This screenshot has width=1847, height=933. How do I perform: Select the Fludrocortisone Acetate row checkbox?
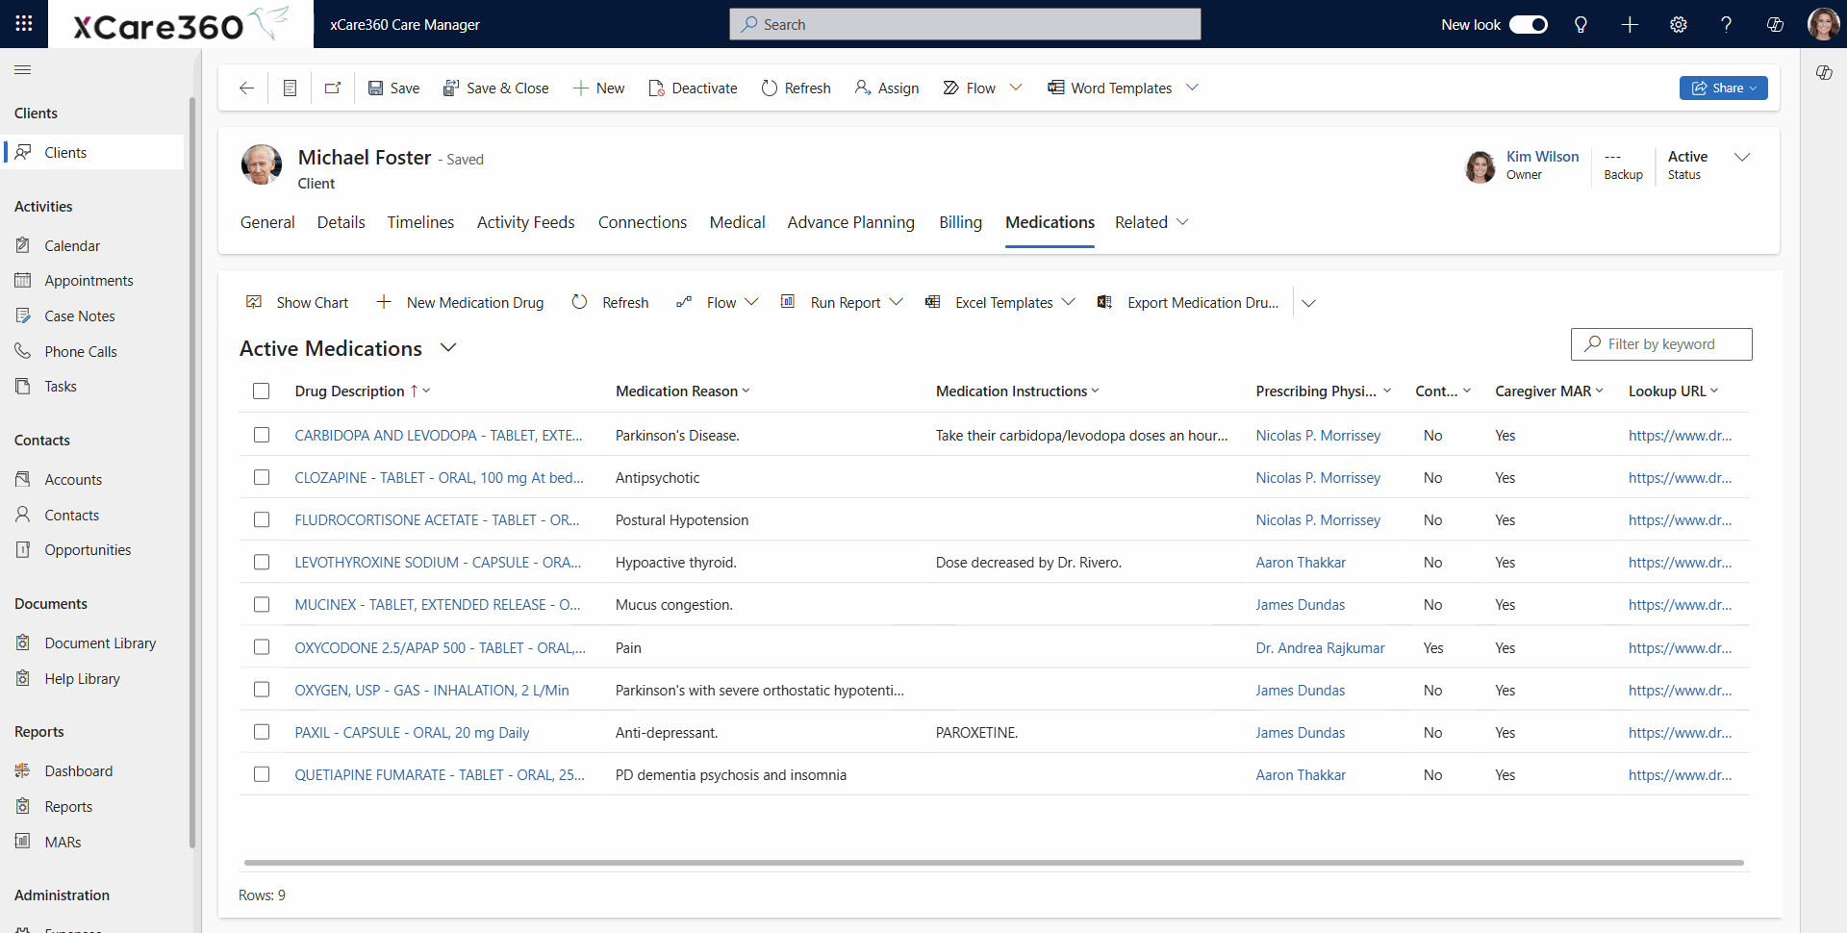[x=262, y=519]
